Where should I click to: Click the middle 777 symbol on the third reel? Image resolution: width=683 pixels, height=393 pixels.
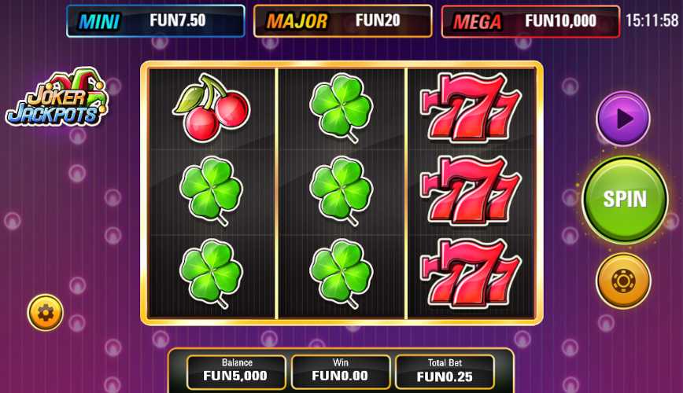tap(471, 190)
